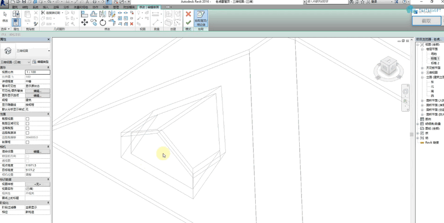Expand the 三维视图 tree node in browser
The image size is (444, 223).
(422, 72)
